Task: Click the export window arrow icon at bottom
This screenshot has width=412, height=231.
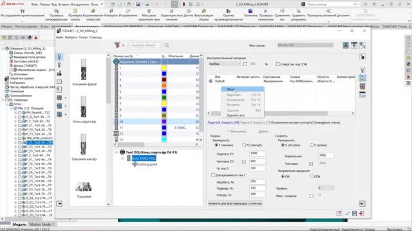Action: 339,214
